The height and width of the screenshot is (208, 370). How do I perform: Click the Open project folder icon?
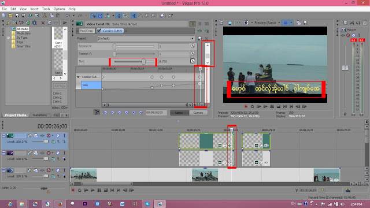10,16
